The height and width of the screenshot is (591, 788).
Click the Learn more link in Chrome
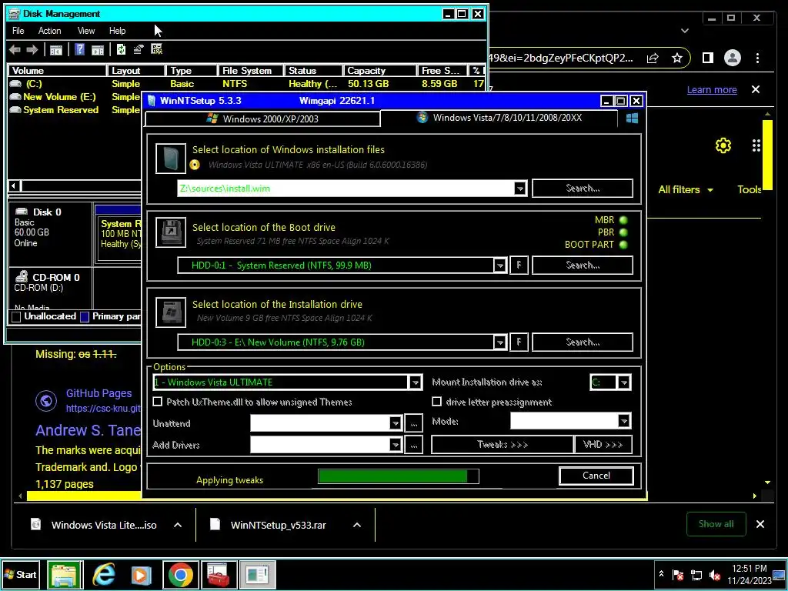[712, 90]
